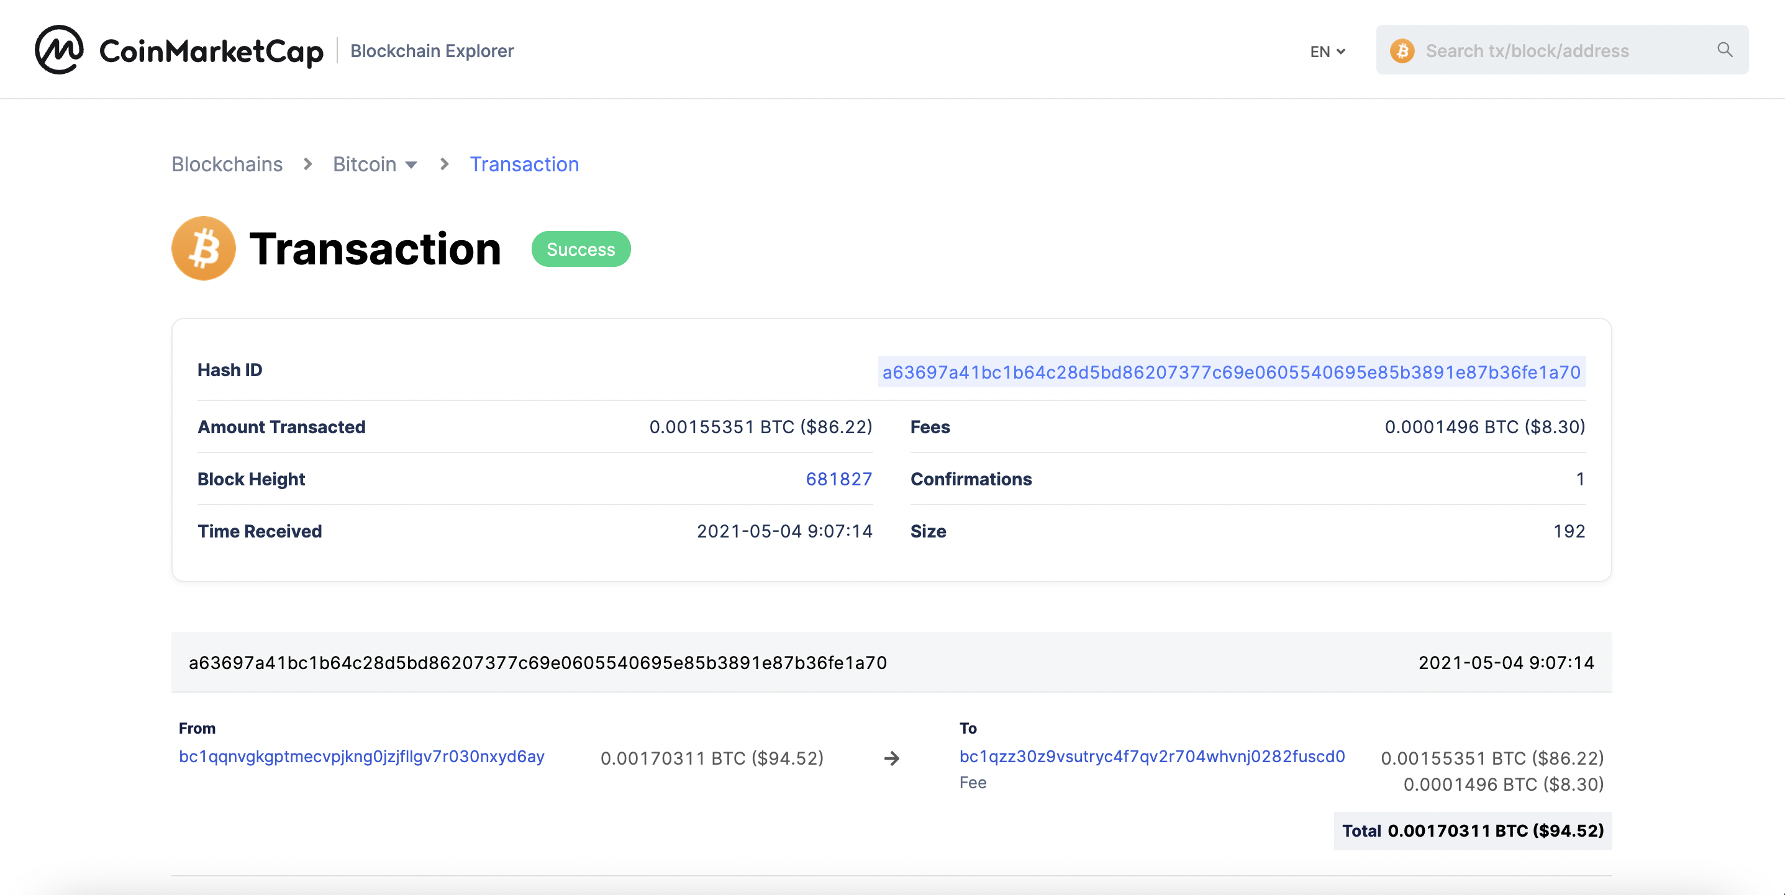Focus the Search tx/block/address field

tap(1562, 50)
